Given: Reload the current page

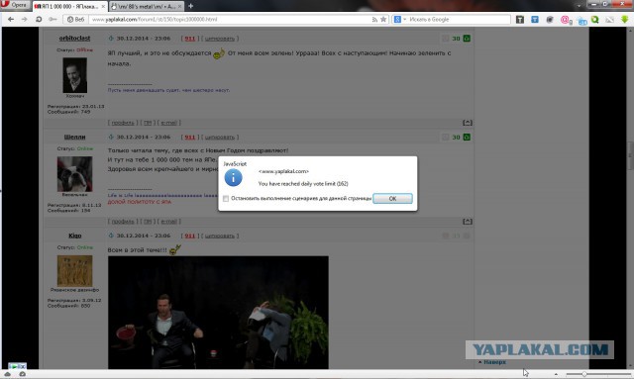Looking at the screenshot, I should [39, 19].
